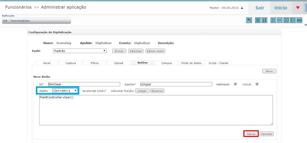This screenshot has height=143, width=307.
Task: Click the horizontal bar toolbar icon
Action: click(x=299, y=20)
